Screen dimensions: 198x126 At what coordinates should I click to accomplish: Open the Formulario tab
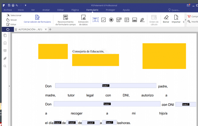tap(92, 10)
